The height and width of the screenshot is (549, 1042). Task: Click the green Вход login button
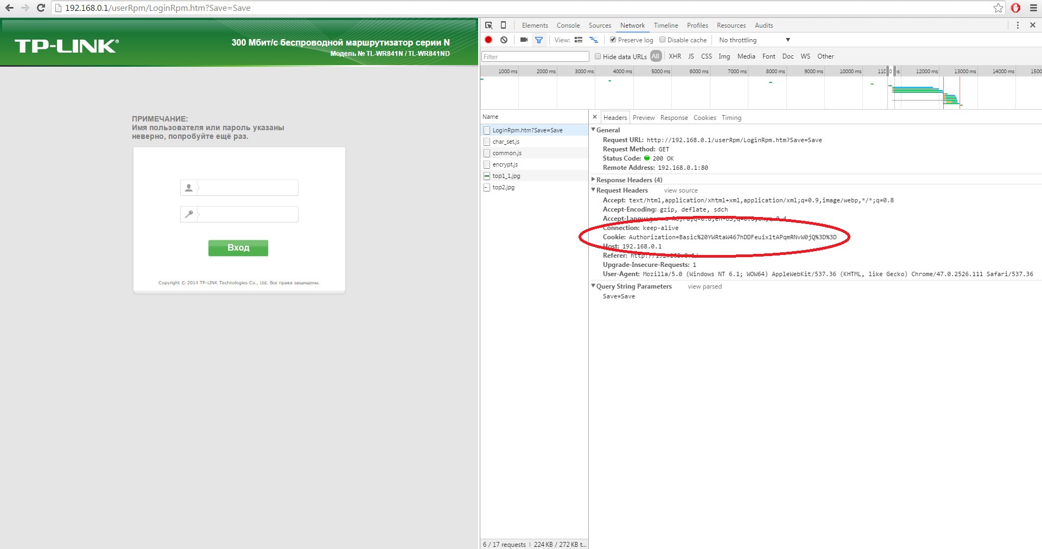238,248
